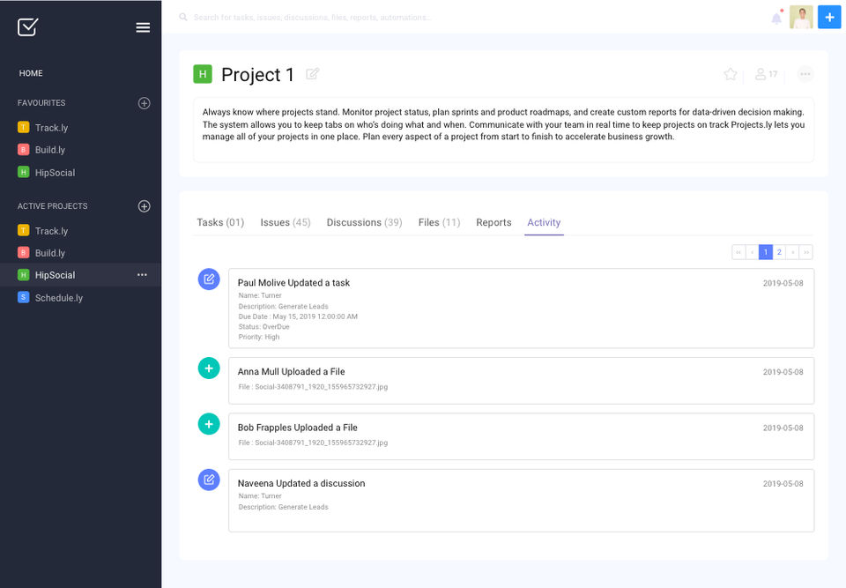
Task: Click the hamburger menu icon in sidebar
Action: pos(143,27)
